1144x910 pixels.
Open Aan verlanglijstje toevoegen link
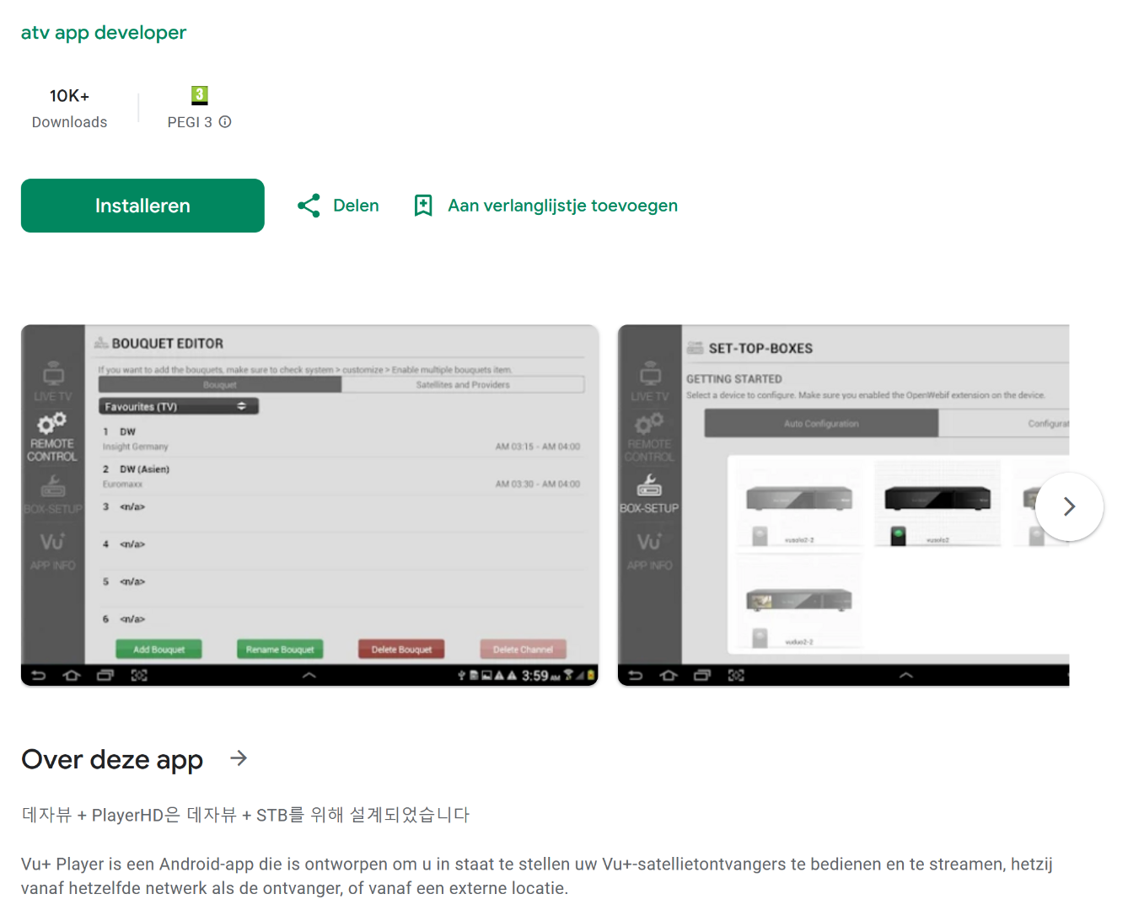point(562,206)
